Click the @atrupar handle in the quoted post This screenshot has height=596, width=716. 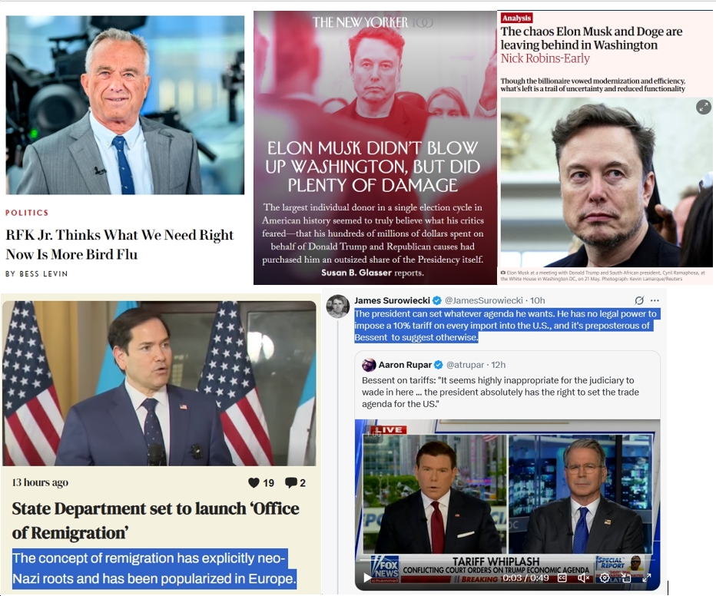tap(465, 365)
